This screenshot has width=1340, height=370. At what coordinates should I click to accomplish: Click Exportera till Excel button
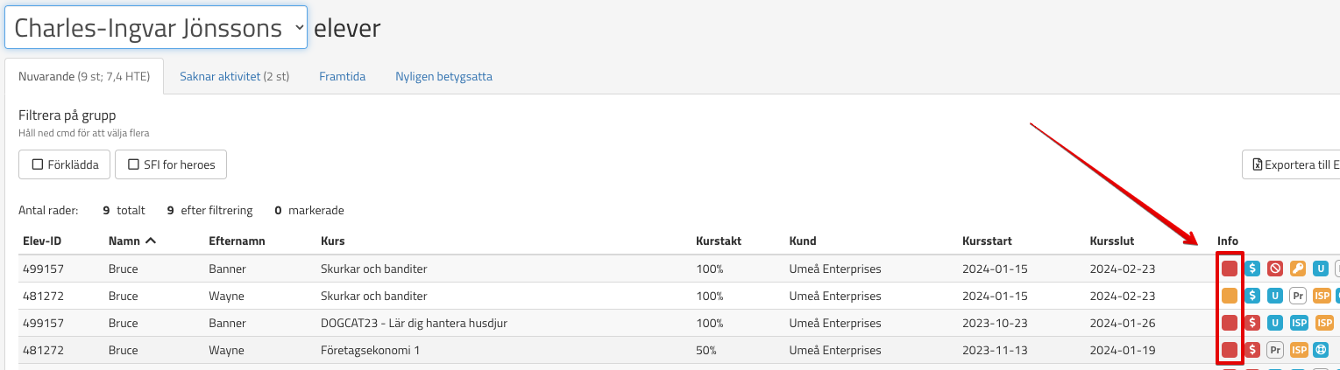click(x=1294, y=164)
